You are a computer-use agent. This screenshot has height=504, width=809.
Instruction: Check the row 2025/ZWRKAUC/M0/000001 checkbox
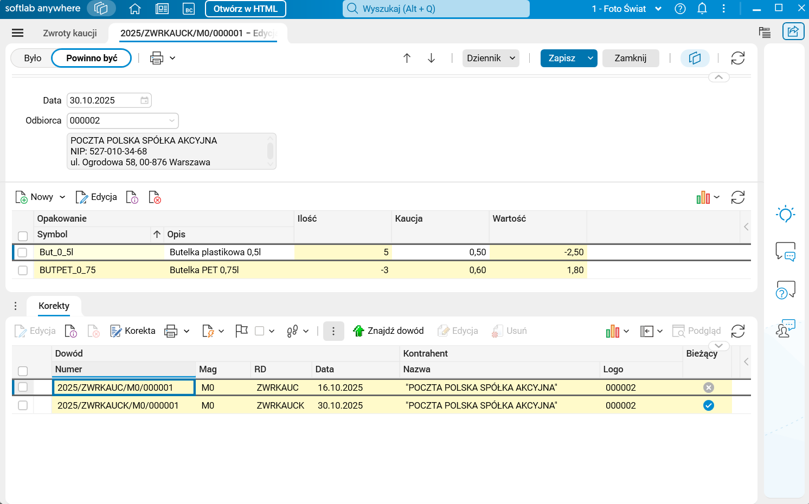23,387
